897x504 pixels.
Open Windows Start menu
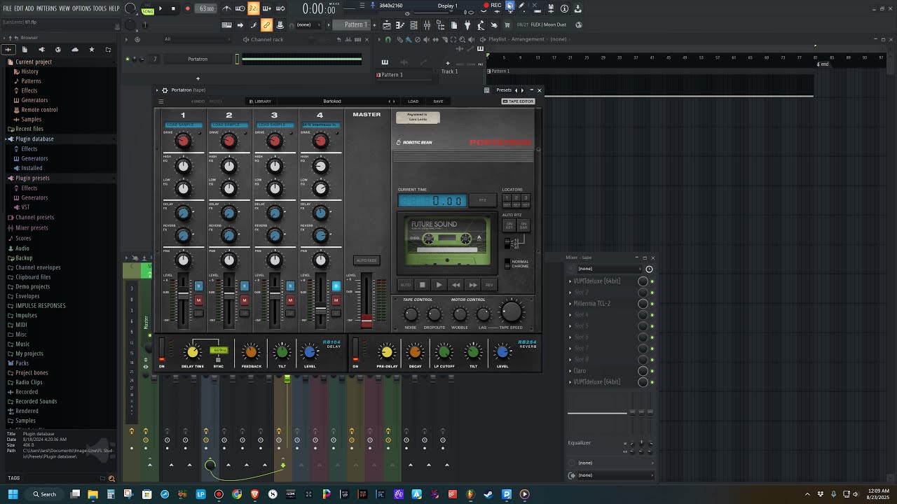13,494
